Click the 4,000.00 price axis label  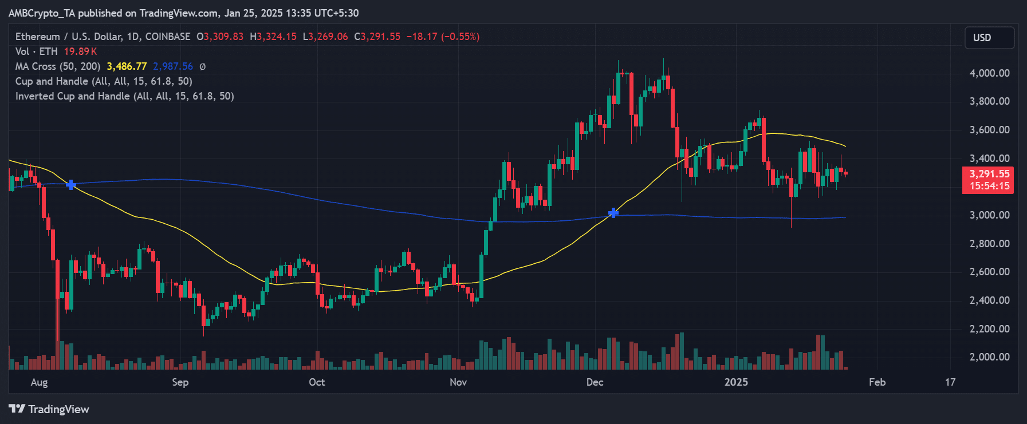(x=989, y=73)
